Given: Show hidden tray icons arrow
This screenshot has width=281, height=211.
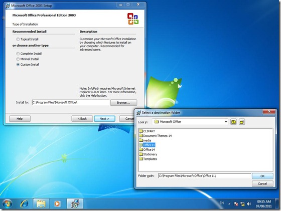Looking at the screenshot, I should 229,204.
